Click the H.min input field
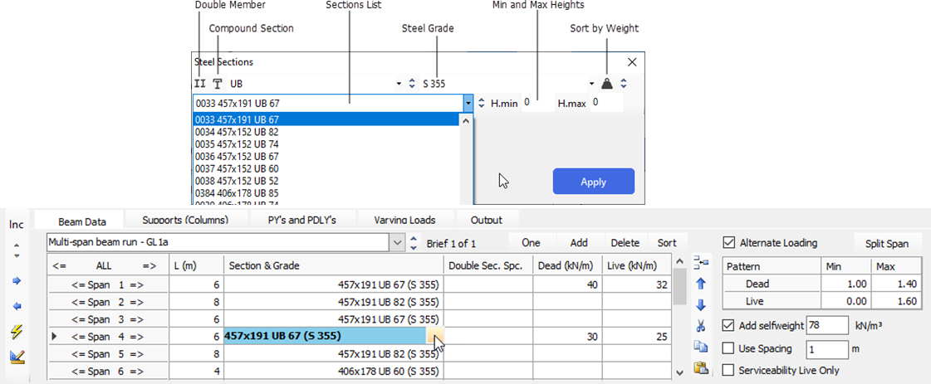Screen dimensions: 931x384 tap(538, 103)
